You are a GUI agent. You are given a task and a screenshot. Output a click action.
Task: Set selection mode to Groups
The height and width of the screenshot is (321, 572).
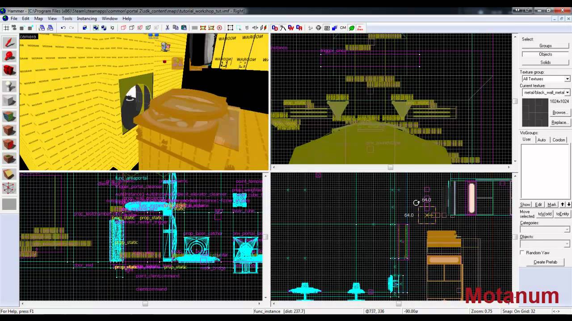(545, 46)
